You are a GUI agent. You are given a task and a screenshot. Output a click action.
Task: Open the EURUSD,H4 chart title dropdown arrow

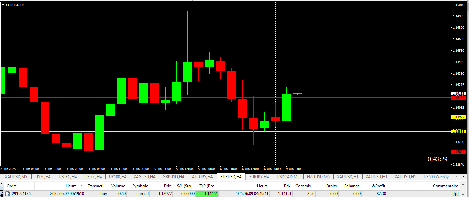(x=3, y=5)
